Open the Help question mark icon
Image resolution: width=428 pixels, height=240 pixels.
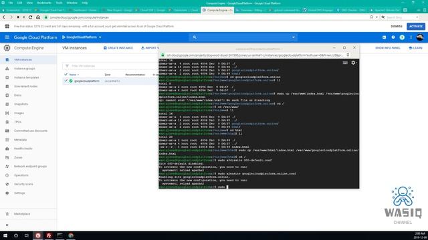click(393, 37)
